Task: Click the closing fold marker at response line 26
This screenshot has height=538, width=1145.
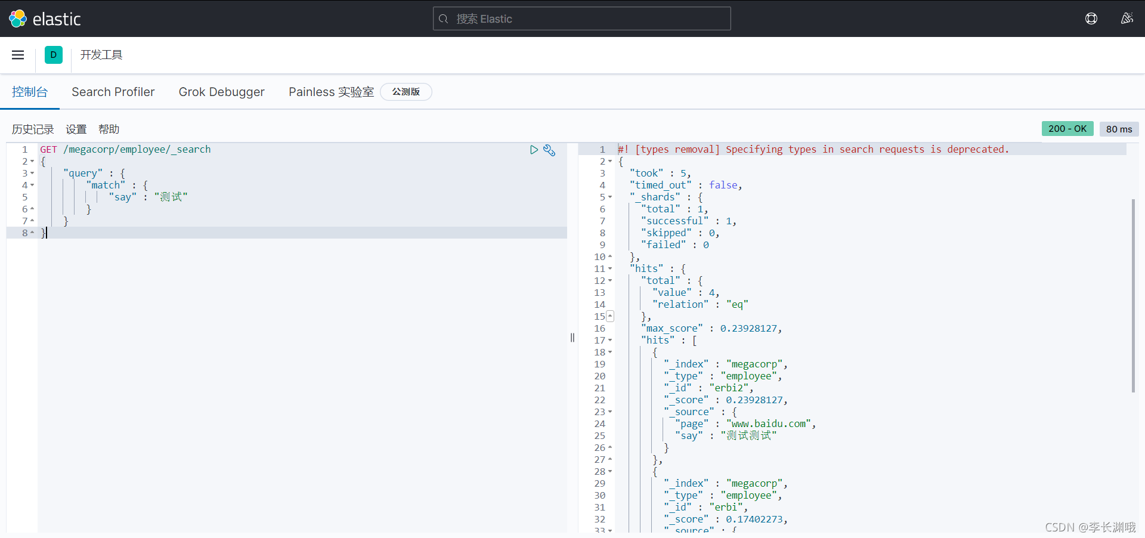Action: [610, 448]
